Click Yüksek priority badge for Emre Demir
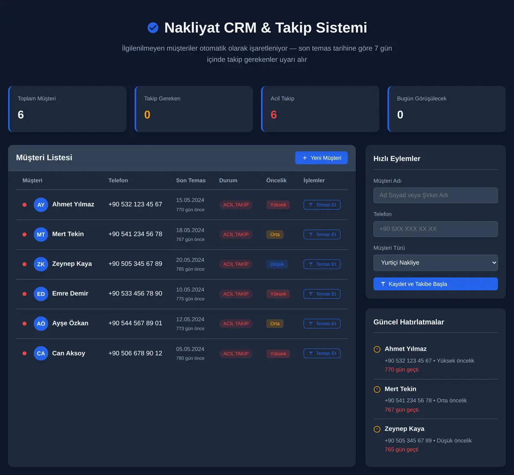514x475 pixels. click(278, 294)
